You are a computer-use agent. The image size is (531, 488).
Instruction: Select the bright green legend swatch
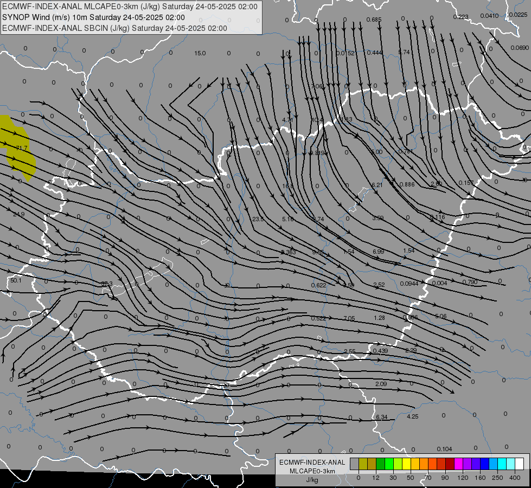click(389, 464)
